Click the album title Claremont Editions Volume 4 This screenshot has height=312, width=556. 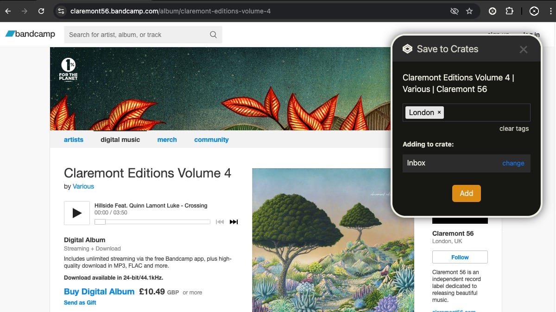coord(147,173)
